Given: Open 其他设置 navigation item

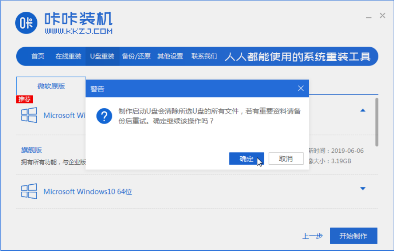Looking at the screenshot, I should click(170, 56).
